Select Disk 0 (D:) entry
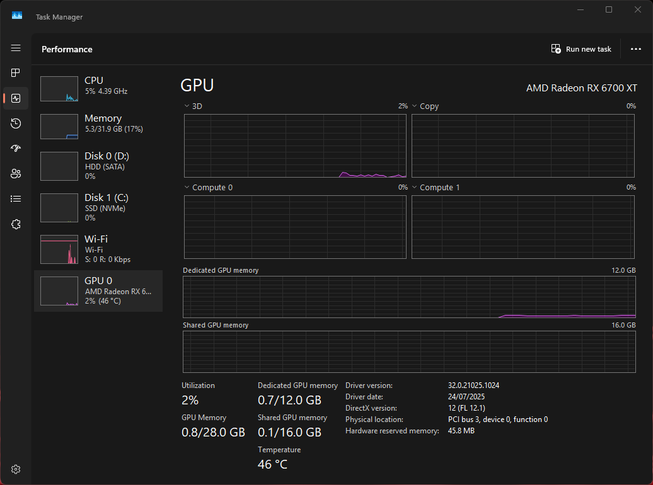Image resolution: width=653 pixels, height=485 pixels. [98, 166]
